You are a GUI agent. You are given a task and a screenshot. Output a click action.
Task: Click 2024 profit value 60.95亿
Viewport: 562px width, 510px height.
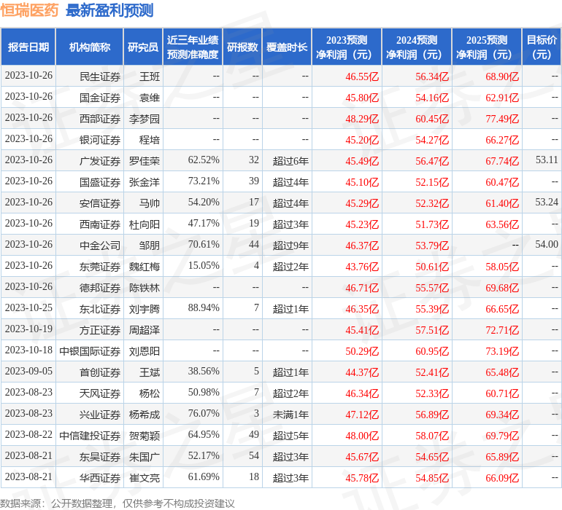tap(432, 351)
